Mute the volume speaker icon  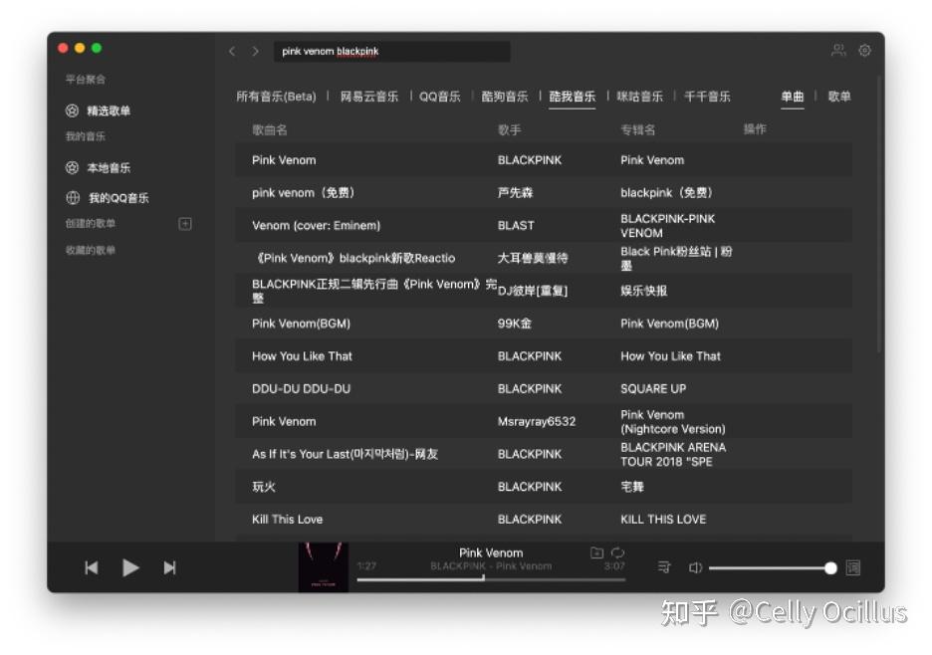tap(695, 567)
